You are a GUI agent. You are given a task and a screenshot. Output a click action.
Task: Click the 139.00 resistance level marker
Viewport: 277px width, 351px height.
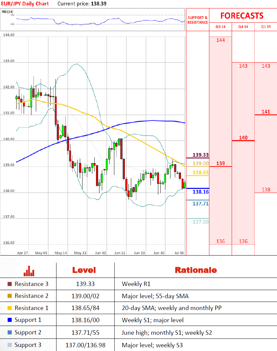coord(201,163)
